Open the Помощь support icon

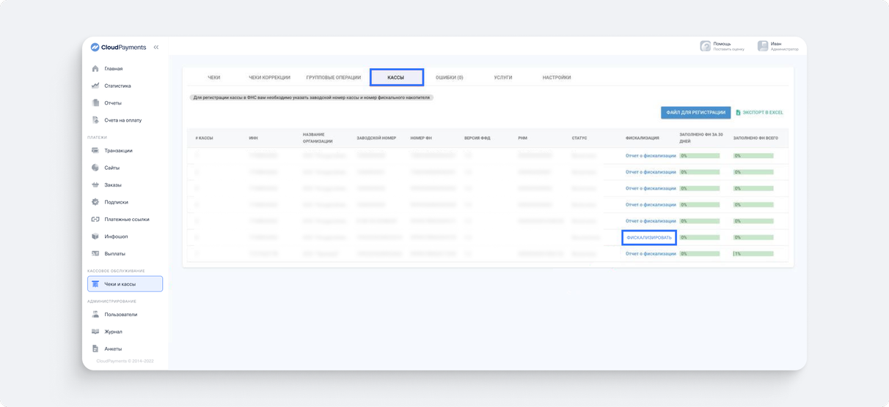coord(705,46)
